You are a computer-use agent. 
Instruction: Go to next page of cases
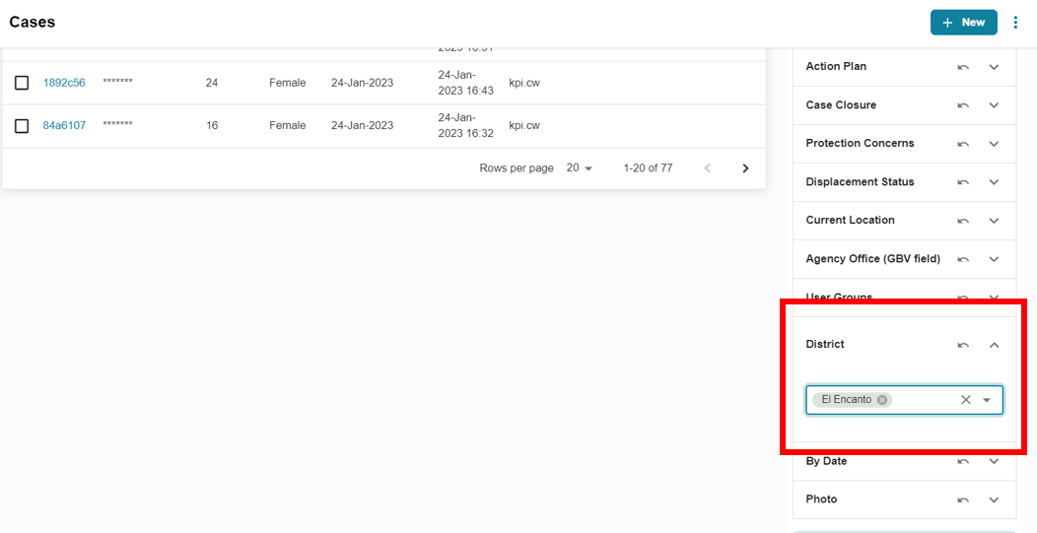coord(745,167)
